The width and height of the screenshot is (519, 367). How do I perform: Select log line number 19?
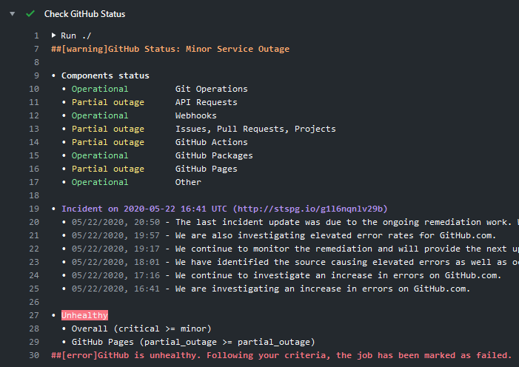[33, 209]
